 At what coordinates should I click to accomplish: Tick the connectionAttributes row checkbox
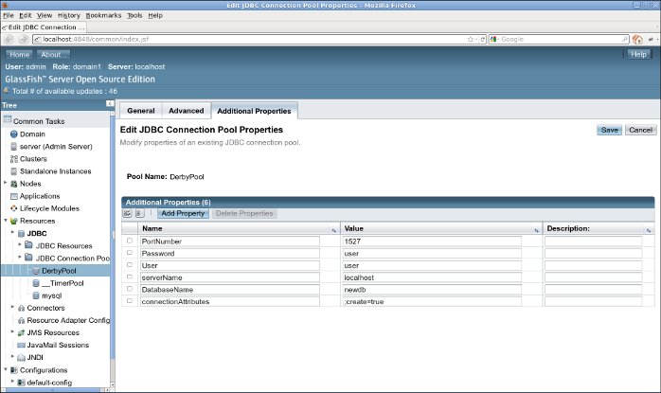coord(130,301)
